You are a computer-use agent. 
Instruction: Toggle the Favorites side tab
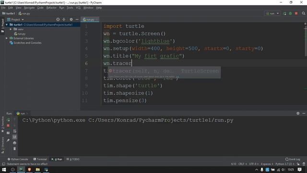(x=2, y=124)
